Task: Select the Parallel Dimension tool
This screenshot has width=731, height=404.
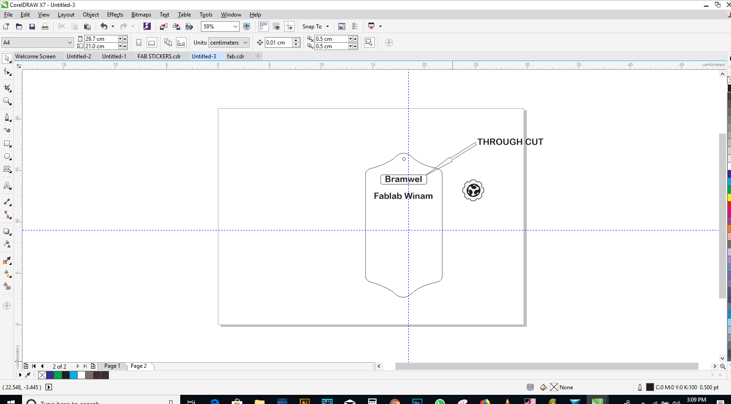Action: (7, 202)
